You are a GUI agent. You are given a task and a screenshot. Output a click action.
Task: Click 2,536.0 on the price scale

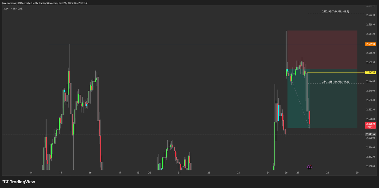[x=370, y=100]
